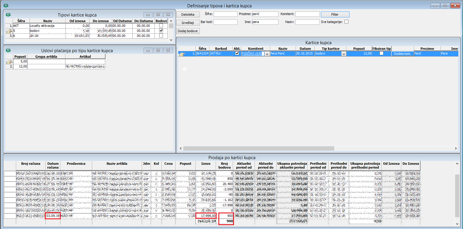Uncheck the Akt. checkbox for card 3641324
The image size is (463, 229).
[237, 53]
